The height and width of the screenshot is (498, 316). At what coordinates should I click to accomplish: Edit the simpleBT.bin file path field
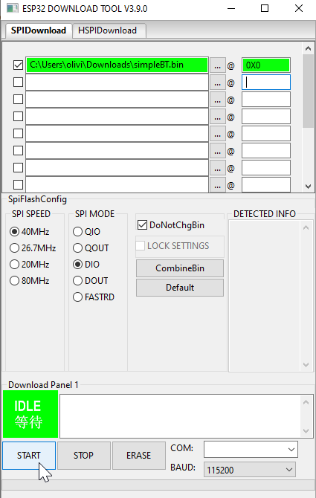pos(117,65)
